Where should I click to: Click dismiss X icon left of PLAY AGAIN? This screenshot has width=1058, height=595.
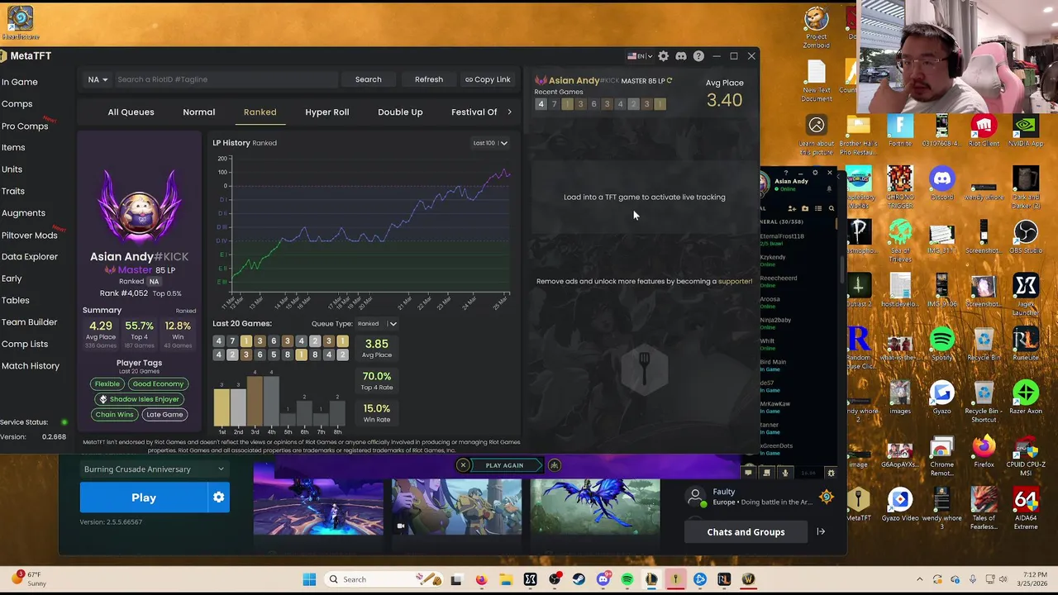tap(463, 465)
